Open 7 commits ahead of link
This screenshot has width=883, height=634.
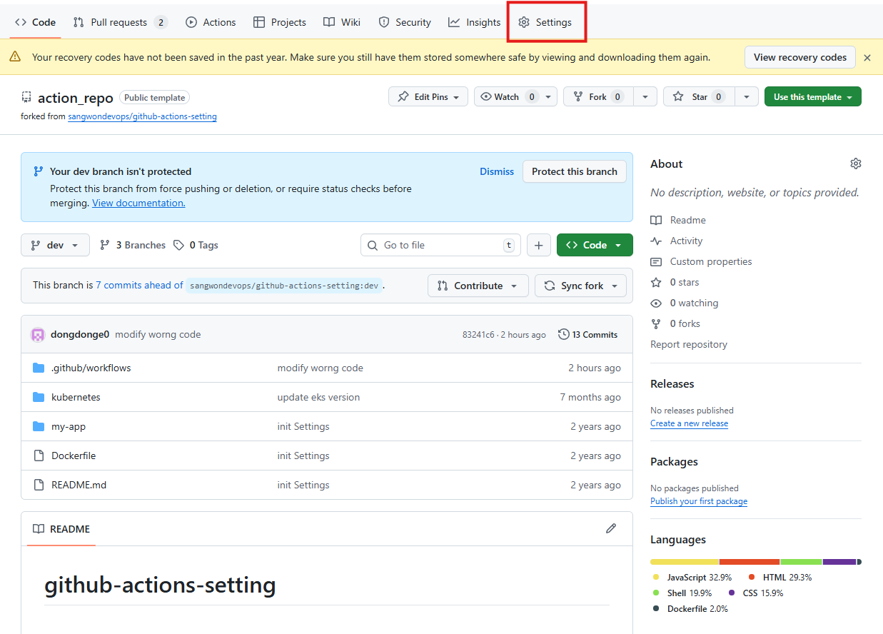139,285
